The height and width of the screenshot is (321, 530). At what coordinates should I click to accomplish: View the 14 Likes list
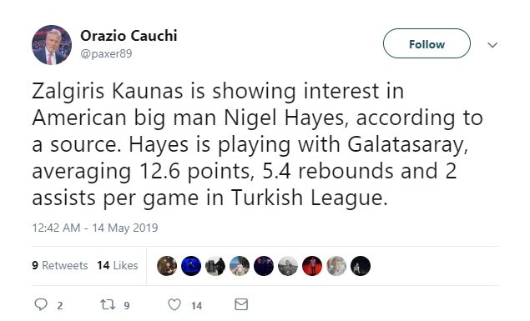coord(118,265)
